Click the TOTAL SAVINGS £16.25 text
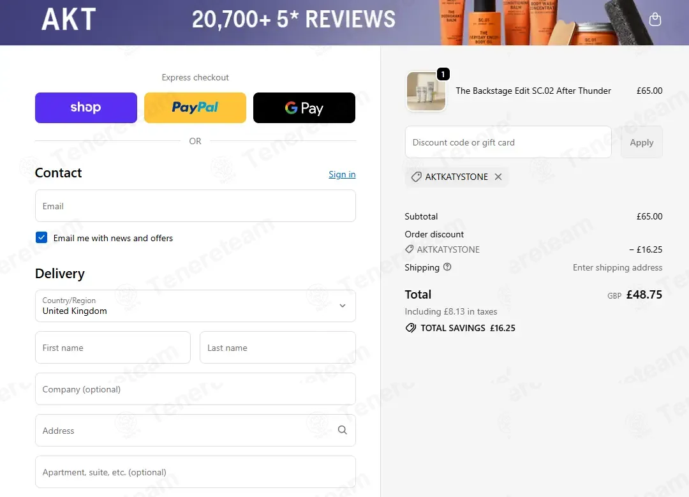Image resolution: width=689 pixels, height=497 pixels. 468,328
